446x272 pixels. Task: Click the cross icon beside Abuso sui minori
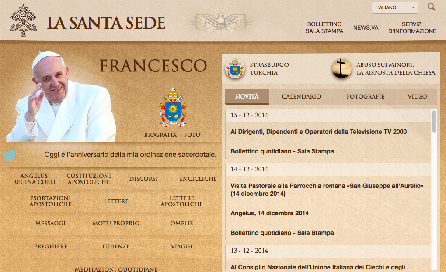click(x=341, y=68)
